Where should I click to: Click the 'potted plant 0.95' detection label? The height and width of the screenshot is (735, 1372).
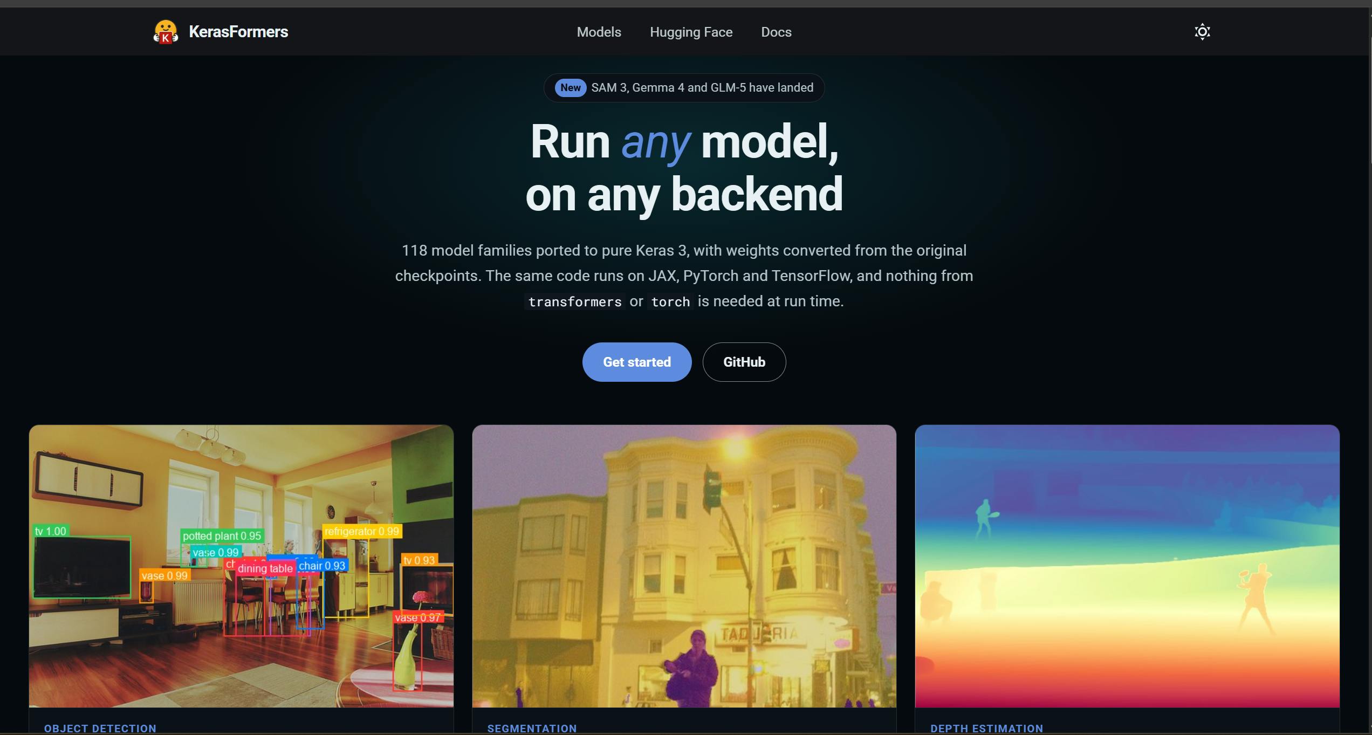click(x=222, y=536)
